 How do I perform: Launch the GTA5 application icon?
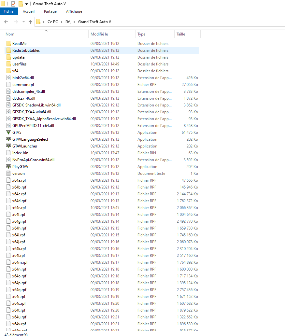(8, 132)
